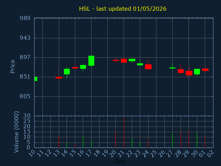The width and height of the screenshot is (221, 166).
Task: Click the red volume bar for day 01
Action: 205,142
